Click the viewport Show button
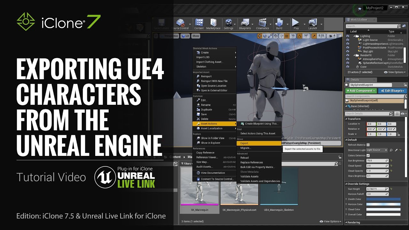This screenshot has height=230, width=409. tap(196, 36)
